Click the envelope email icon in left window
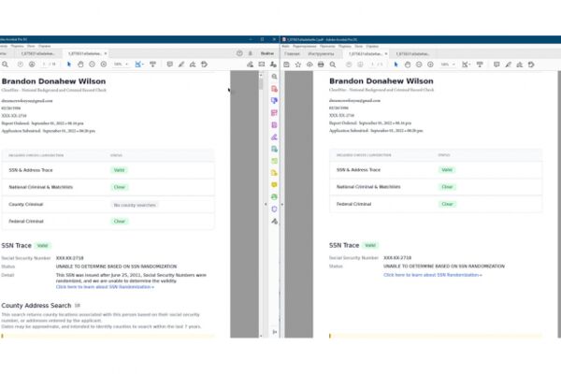The height and width of the screenshot is (374, 561). coord(262,65)
